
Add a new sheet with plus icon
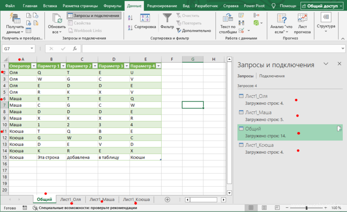point(167,200)
